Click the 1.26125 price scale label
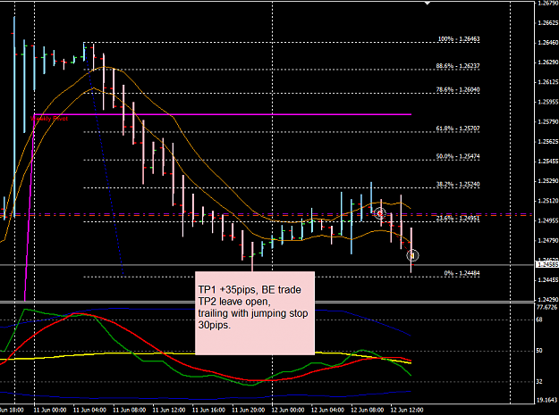This screenshot has width=559, height=415. pyautogui.click(x=547, y=82)
